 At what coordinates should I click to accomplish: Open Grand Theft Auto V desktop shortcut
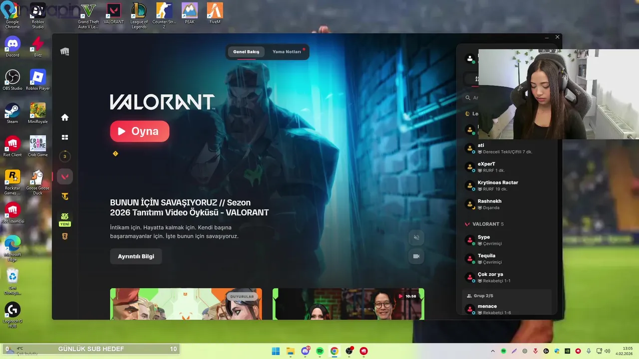(88, 16)
